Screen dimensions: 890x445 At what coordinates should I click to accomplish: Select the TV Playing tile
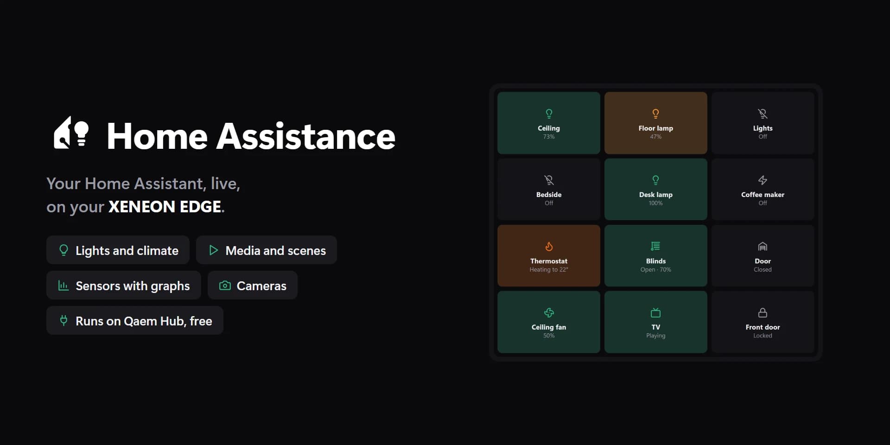655,322
